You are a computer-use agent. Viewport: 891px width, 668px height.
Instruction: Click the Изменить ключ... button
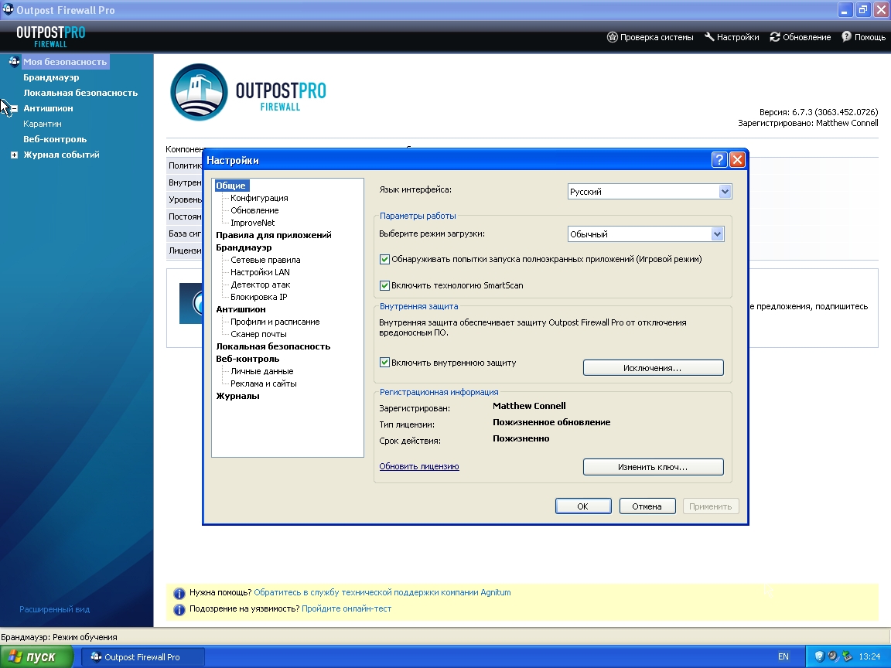coord(653,467)
